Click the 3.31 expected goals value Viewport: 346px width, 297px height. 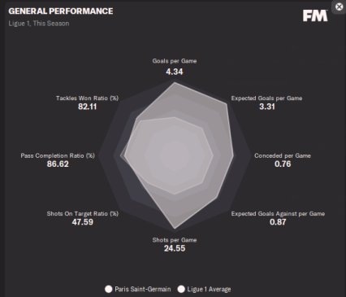tap(267, 107)
